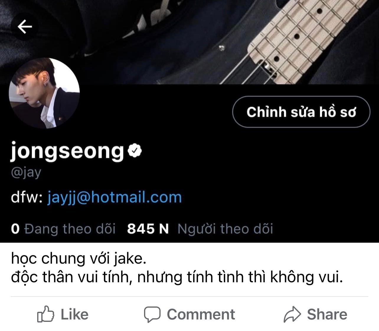Open the round profile picture
This screenshot has width=379, height=331.
pos(44,93)
